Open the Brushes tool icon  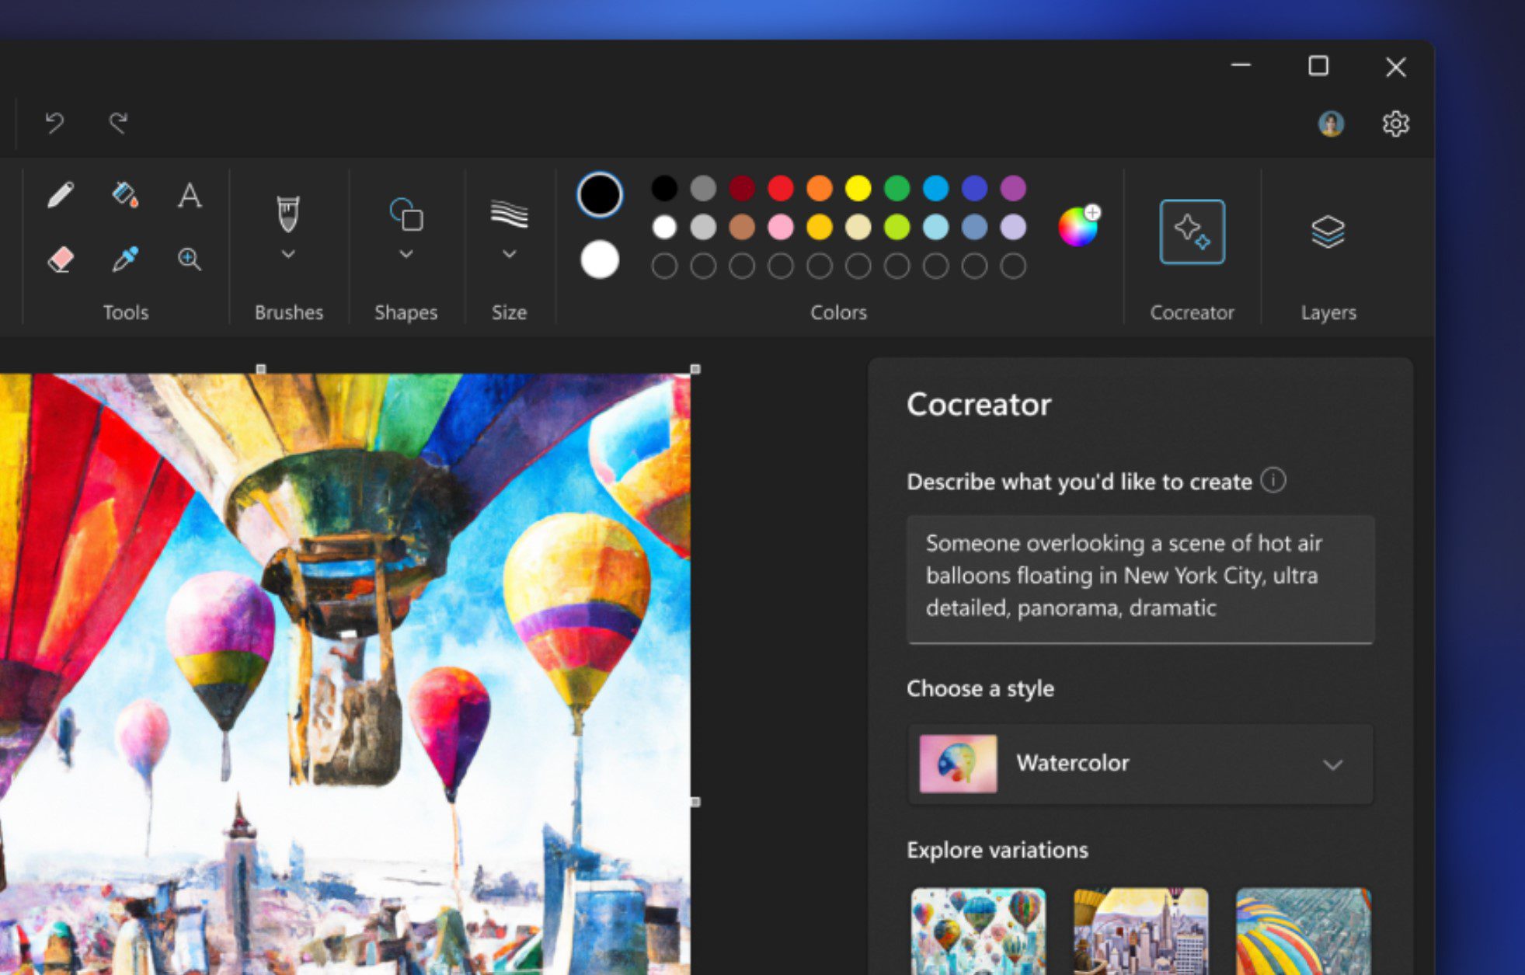(288, 214)
